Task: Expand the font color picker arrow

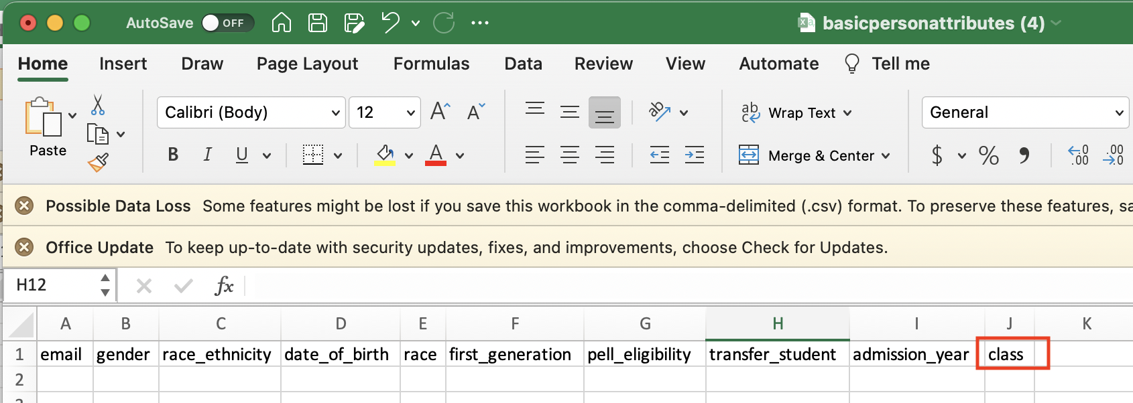Action: click(x=460, y=156)
